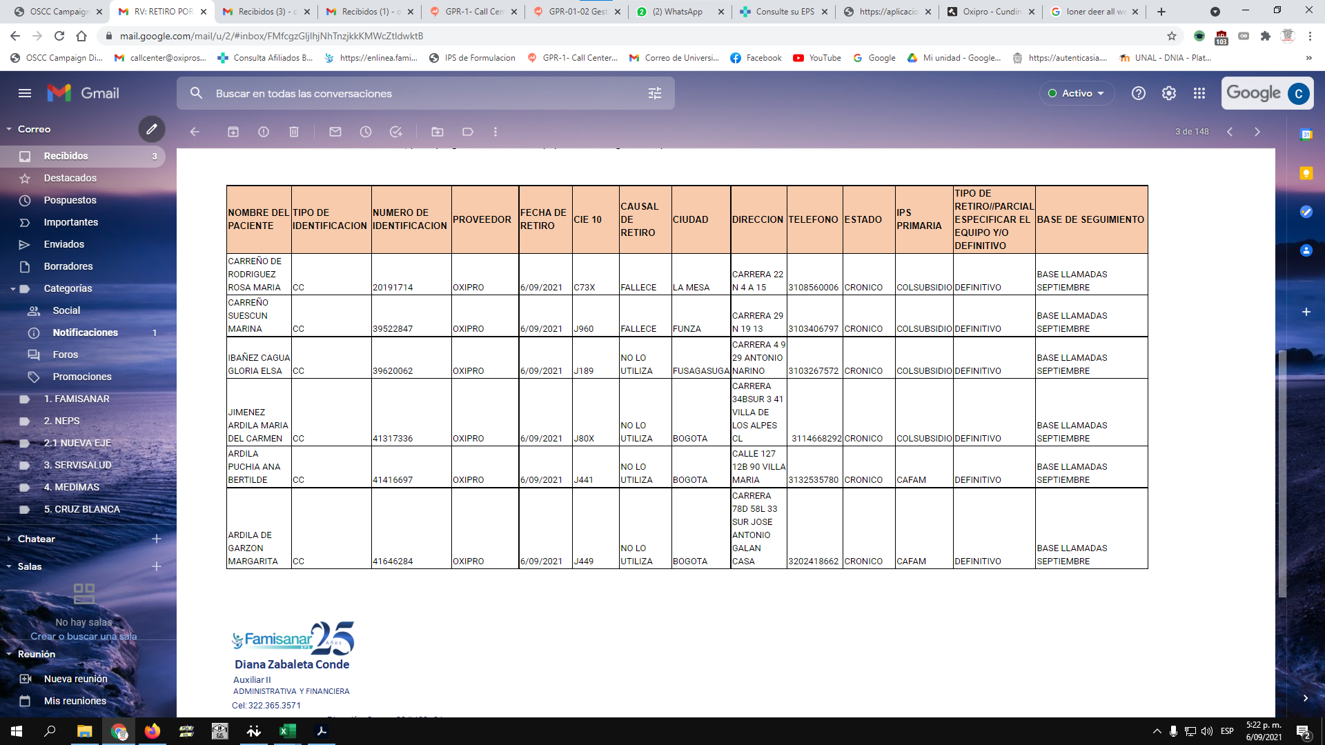Add email to Tasks
1325x745 pixels.
click(x=396, y=132)
